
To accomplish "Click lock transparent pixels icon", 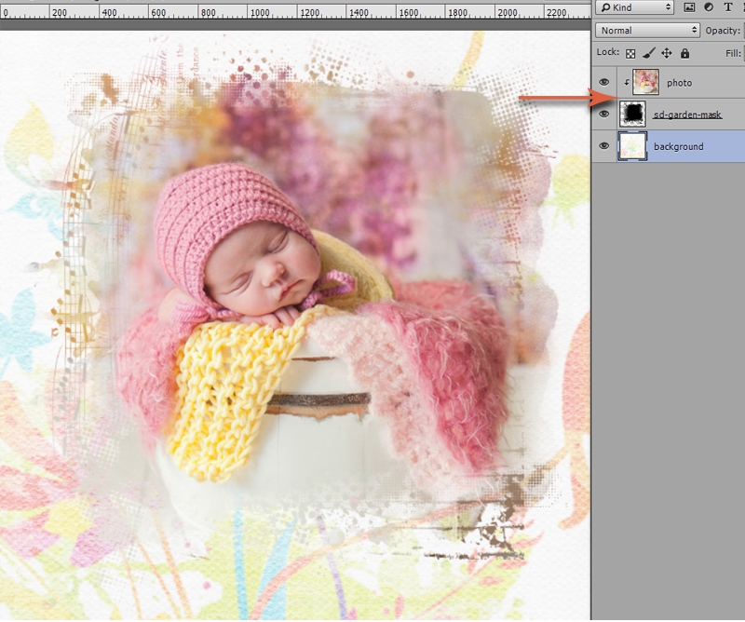I will coord(630,54).
